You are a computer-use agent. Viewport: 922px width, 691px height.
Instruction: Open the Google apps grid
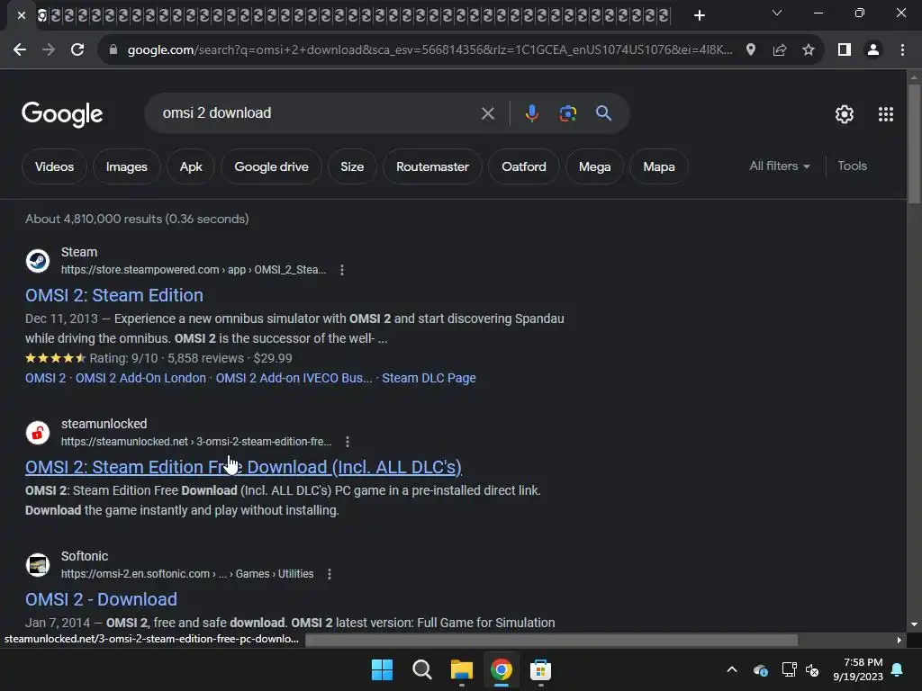(x=886, y=114)
